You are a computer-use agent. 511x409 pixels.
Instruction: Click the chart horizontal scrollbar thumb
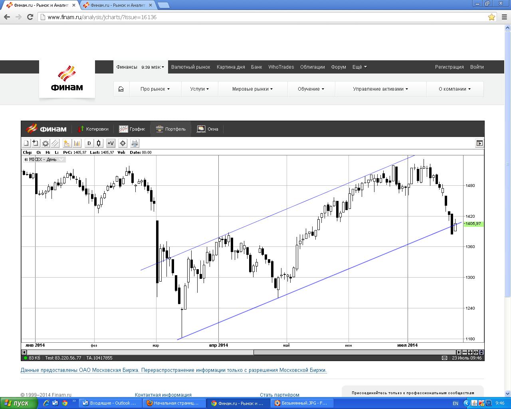tap(355, 352)
